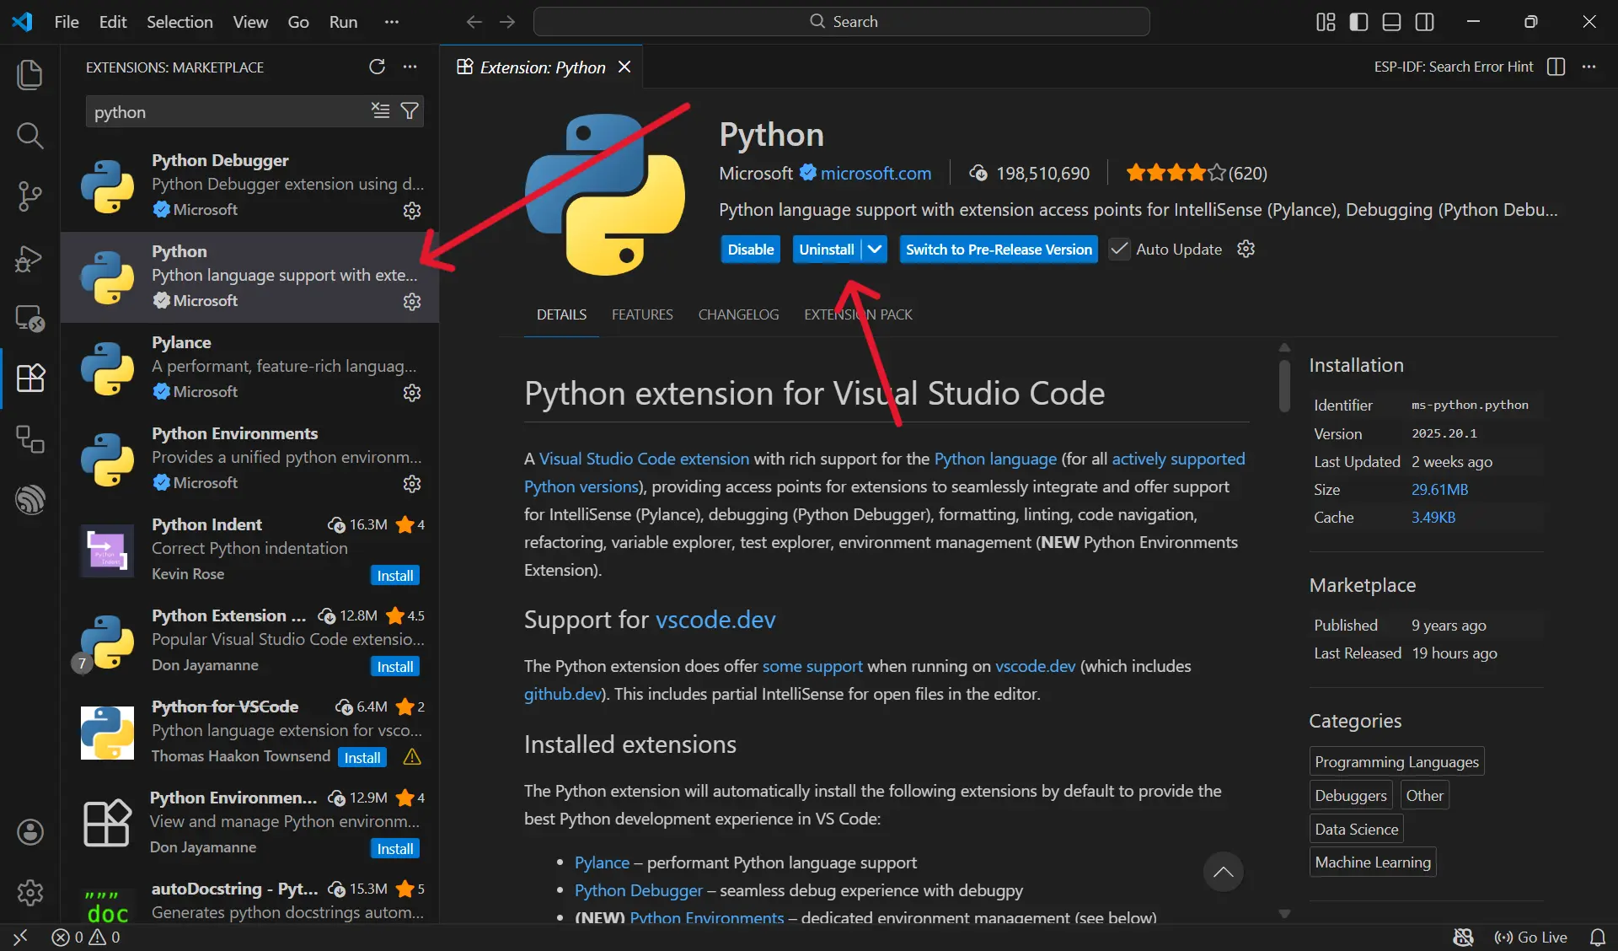This screenshot has height=951, width=1618.
Task: Open the File menu
Action: coord(67,22)
